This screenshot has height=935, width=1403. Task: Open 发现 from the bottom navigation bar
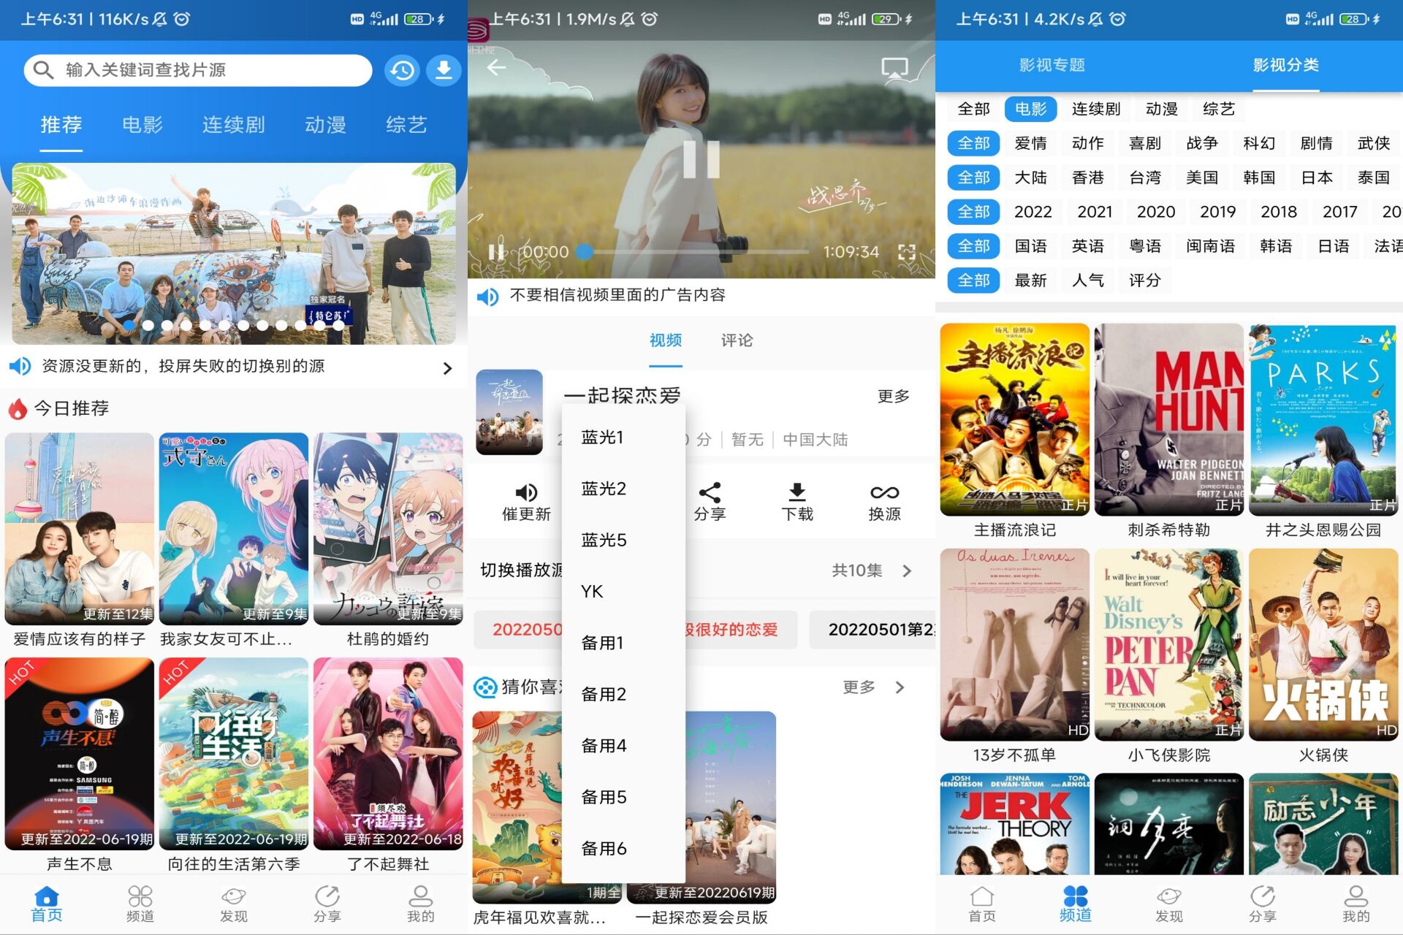[234, 904]
